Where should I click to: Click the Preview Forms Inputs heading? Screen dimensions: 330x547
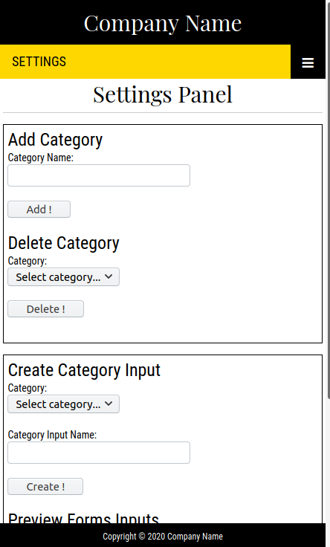83,518
